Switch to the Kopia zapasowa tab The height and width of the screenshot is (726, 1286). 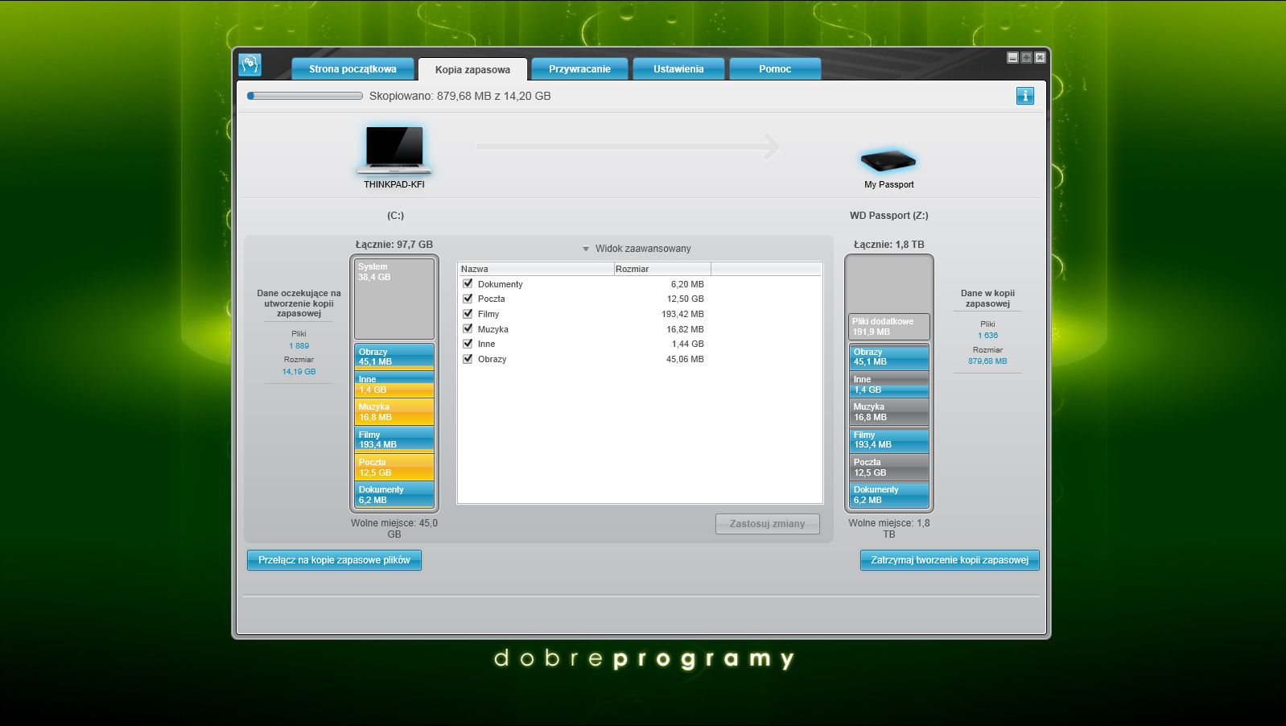(472, 69)
